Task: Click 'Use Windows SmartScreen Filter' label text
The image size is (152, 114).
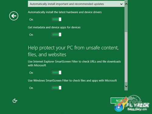Action: pyautogui.click(x=72, y=81)
